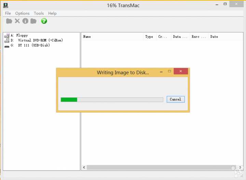This screenshot has height=180, width=246.
Task: Sort by the Data column header
Action: click(x=180, y=37)
